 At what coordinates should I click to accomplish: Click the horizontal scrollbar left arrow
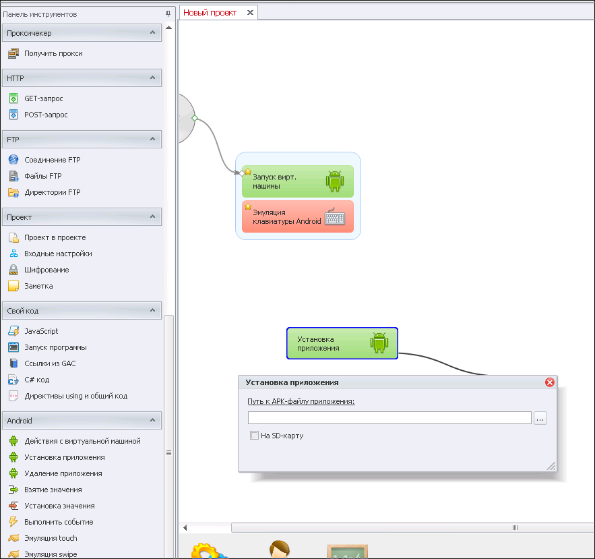tap(185, 528)
